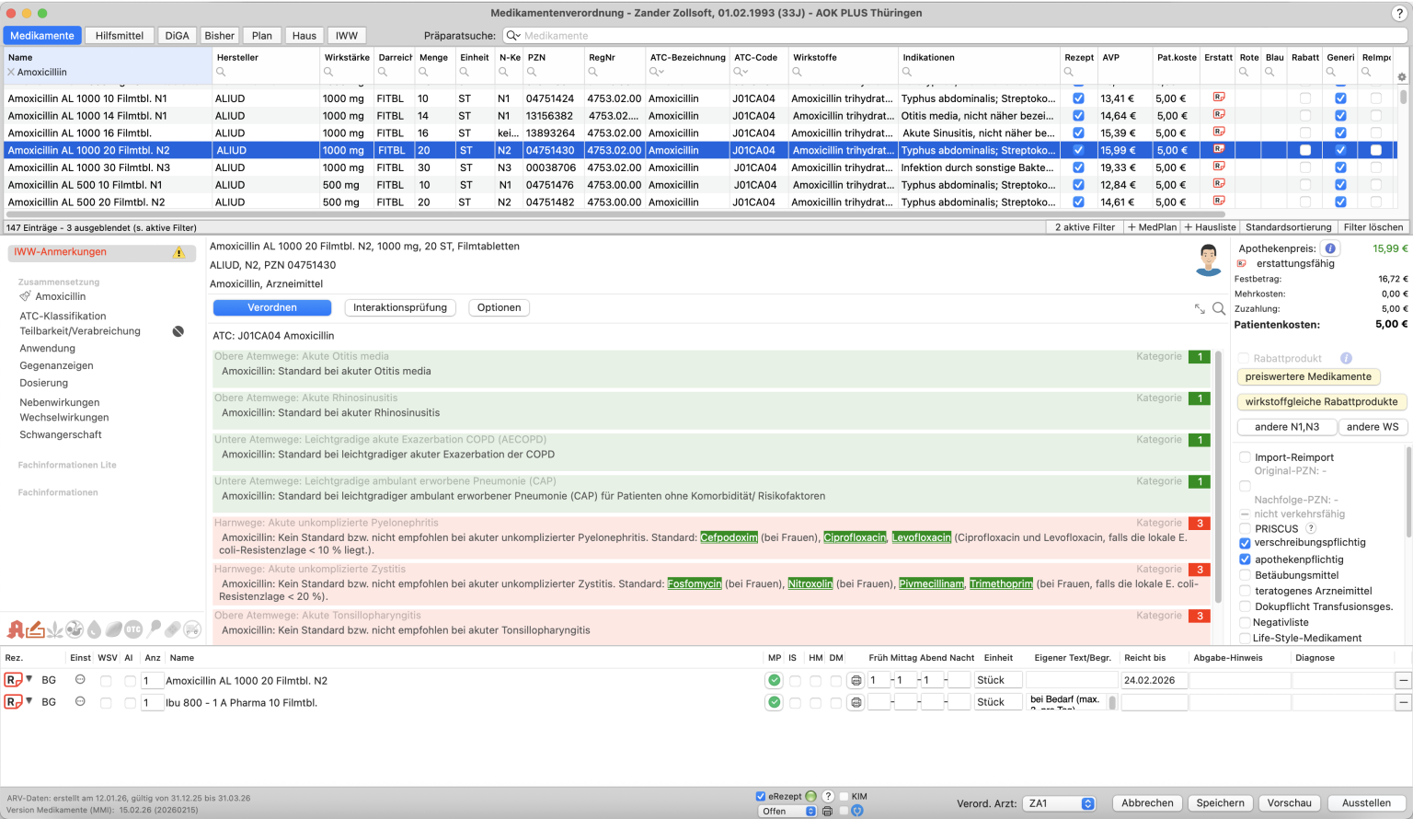Viewport: 1413px width, 819px height.
Task: Click the Präparatsuche Medikamente search field
Action: (x=957, y=36)
